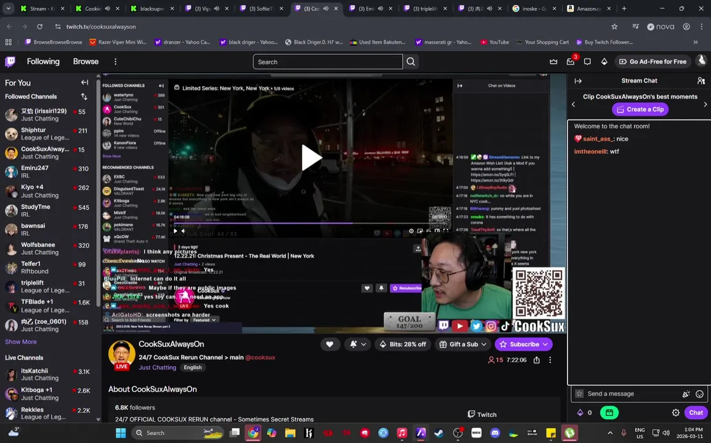This screenshot has width=711, height=443.
Task: Open the Browse tab
Action: [x=86, y=62]
